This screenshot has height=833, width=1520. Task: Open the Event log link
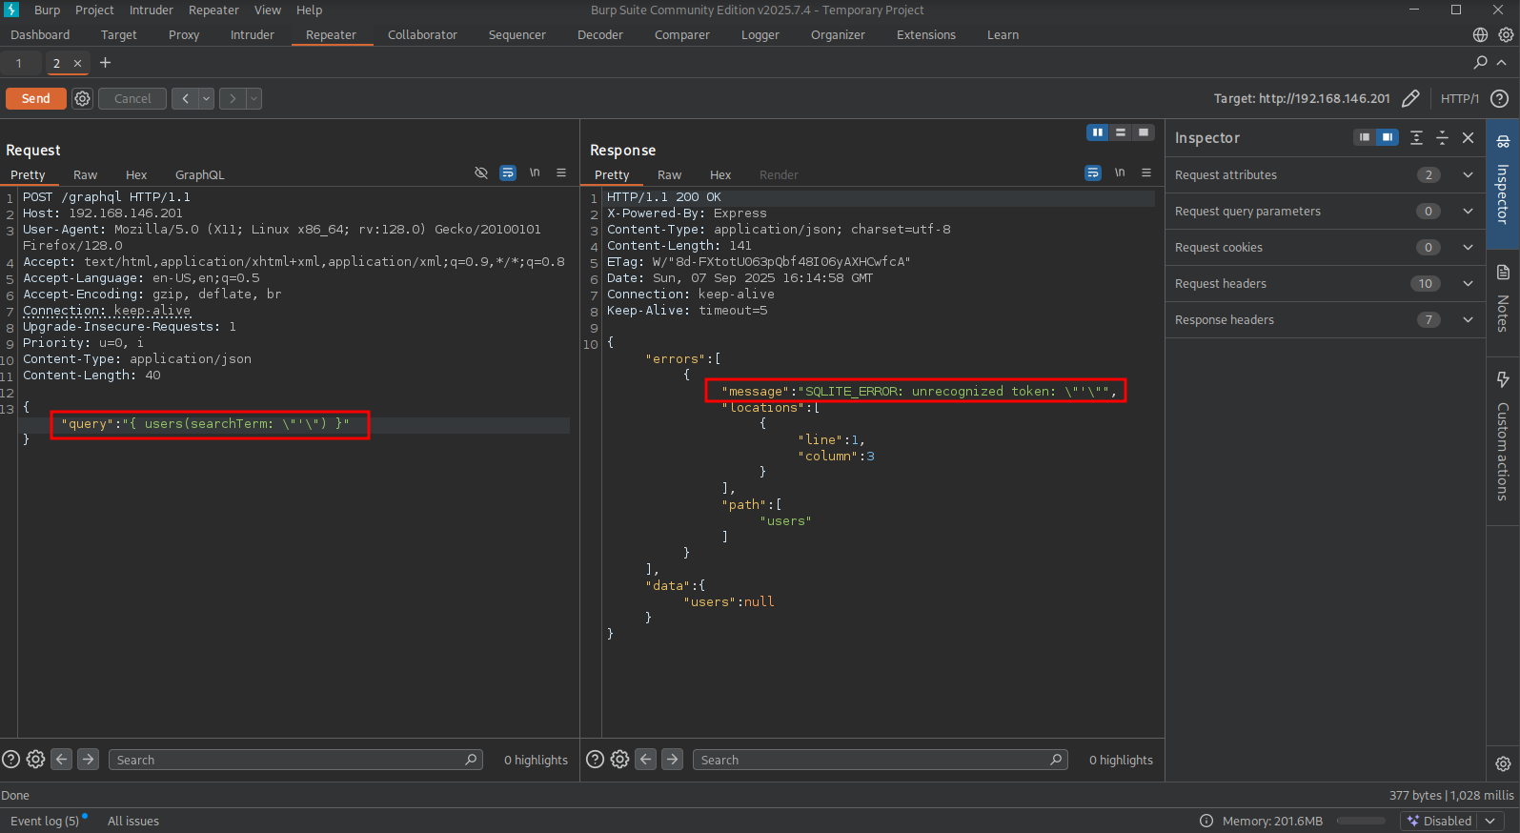(x=45, y=822)
